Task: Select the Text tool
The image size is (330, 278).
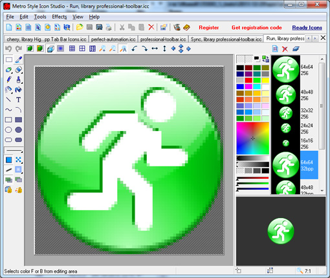Action: coord(19,100)
